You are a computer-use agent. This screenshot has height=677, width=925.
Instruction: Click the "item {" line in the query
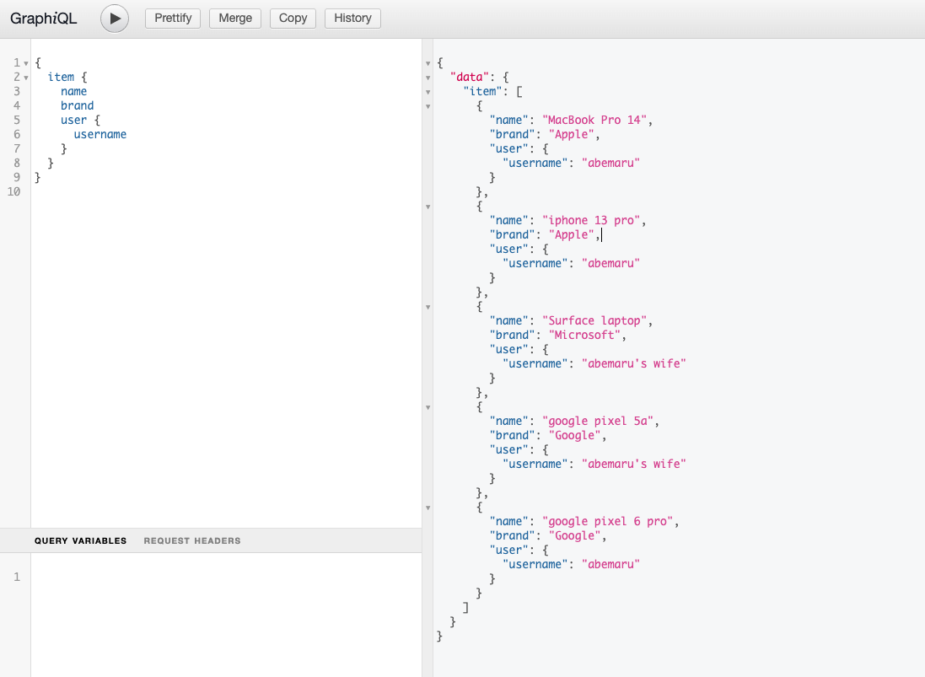click(67, 78)
